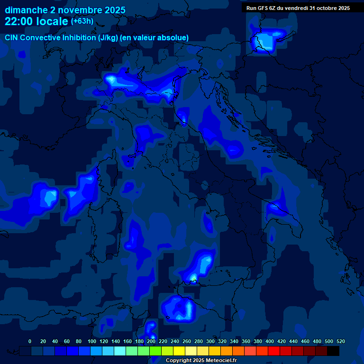Screen dimensions: 364x364
Task: Open the 'Copyright 2025 Meteociel.fr' credit
Action: pyautogui.click(x=201, y=360)
